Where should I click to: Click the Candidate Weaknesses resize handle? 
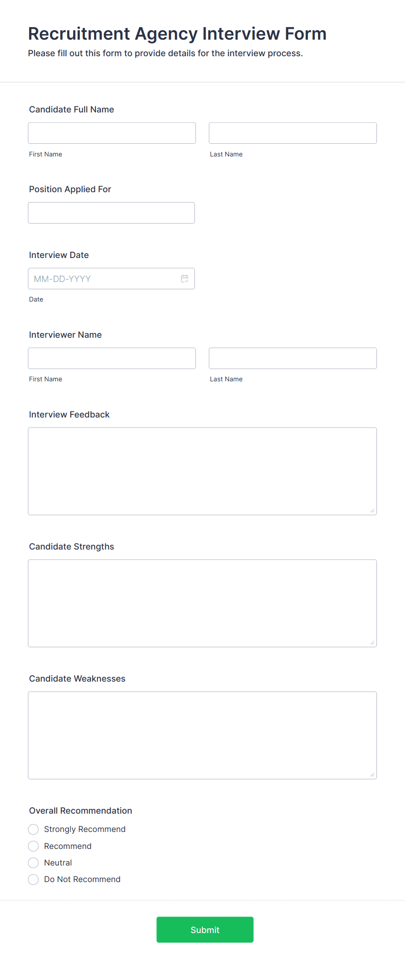[372, 774]
